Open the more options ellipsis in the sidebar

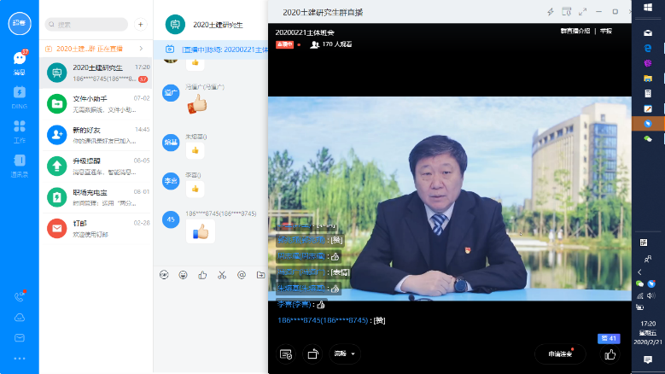pyautogui.click(x=20, y=359)
